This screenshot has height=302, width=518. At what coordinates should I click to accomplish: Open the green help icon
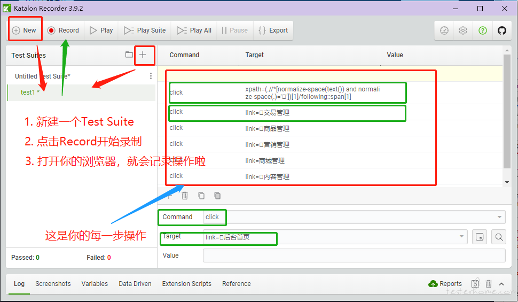483,31
